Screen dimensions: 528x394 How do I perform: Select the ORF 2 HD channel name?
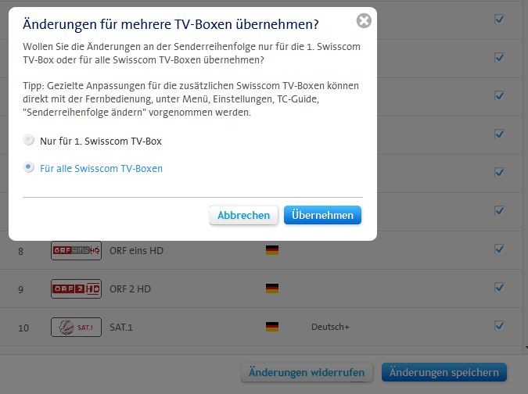pos(130,289)
